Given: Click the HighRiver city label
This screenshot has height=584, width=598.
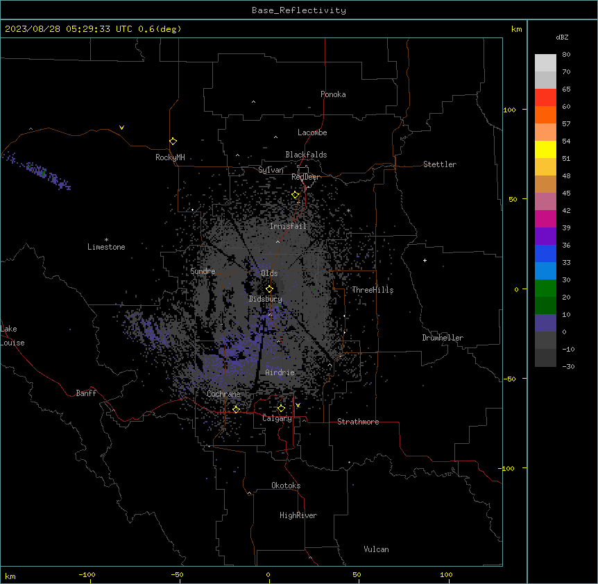Looking at the screenshot, I should tap(298, 515).
